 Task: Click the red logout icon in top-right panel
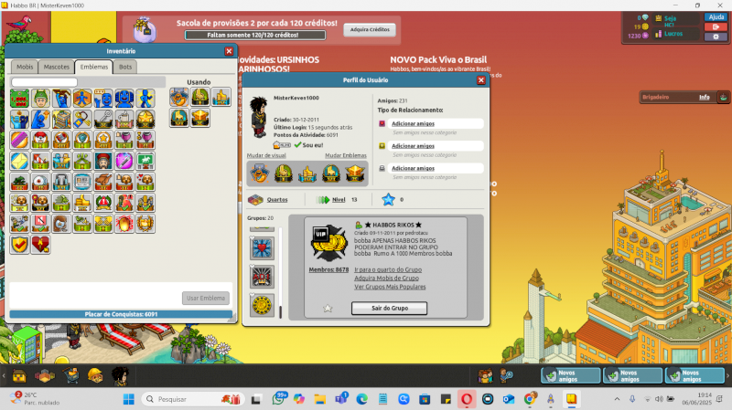716,27
